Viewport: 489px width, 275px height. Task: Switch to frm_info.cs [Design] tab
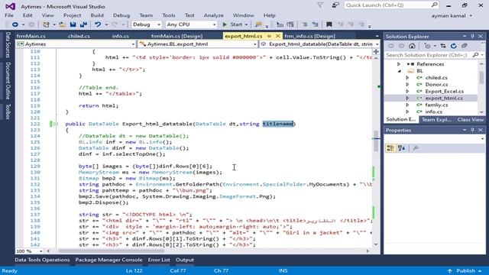309,36
